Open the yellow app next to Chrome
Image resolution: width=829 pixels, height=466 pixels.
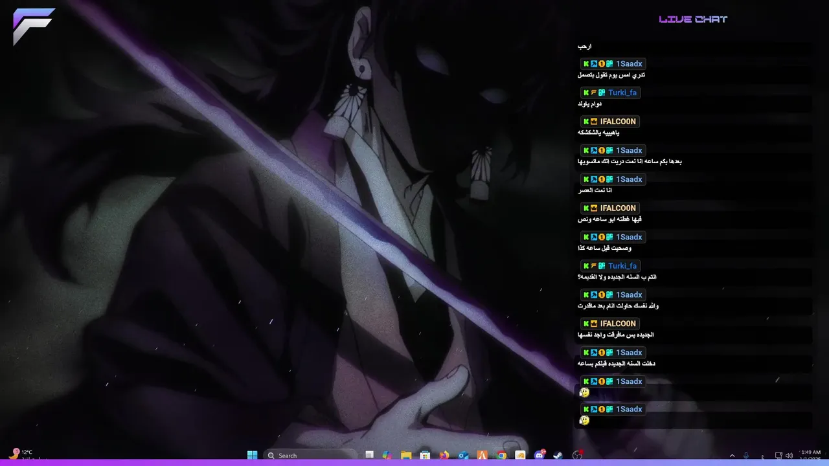click(520, 455)
